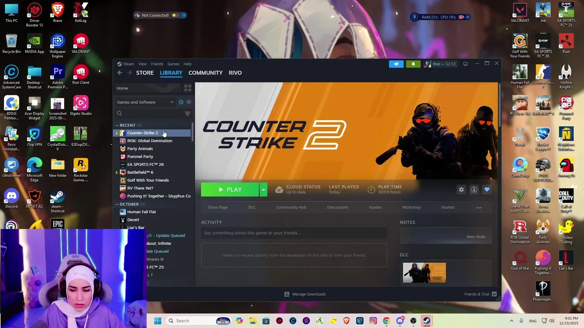The height and width of the screenshot is (328, 584).
Task: Open the Instagram taskbar icon
Action: (373, 321)
